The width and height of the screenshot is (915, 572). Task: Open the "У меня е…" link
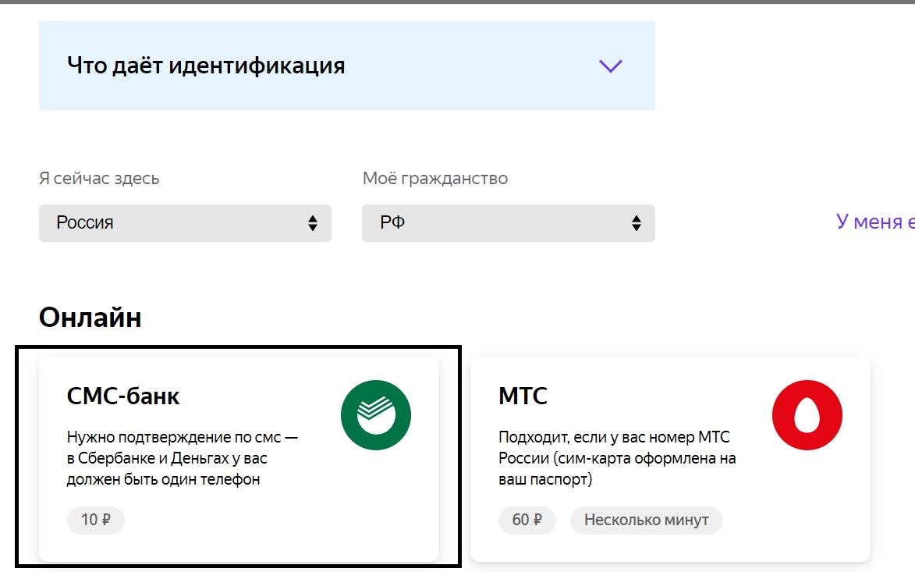[x=875, y=222]
